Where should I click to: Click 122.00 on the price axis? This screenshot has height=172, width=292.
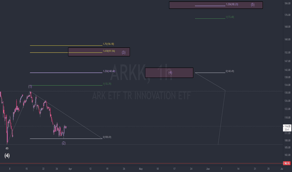click(x=288, y=109)
